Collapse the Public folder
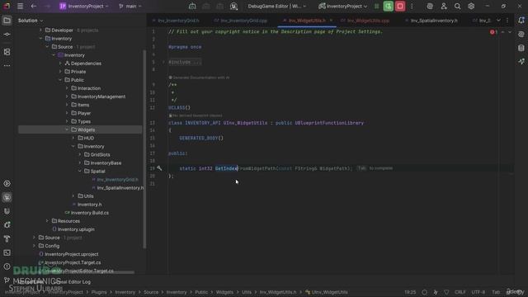This screenshot has width=528, height=297. click(x=60, y=80)
